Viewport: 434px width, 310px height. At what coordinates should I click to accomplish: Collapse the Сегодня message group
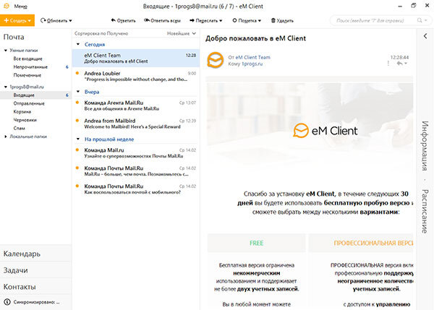(x=78, y=44)
